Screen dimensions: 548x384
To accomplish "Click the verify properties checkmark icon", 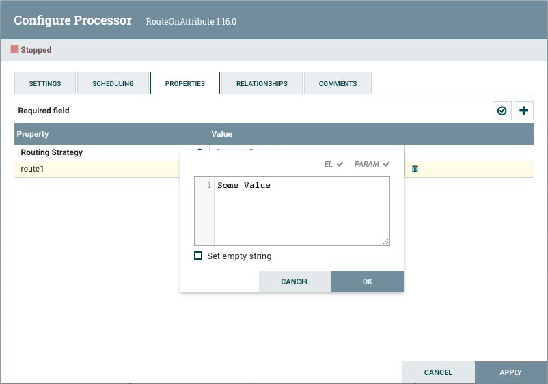I will pyautogui.click(x=502, y=111).
